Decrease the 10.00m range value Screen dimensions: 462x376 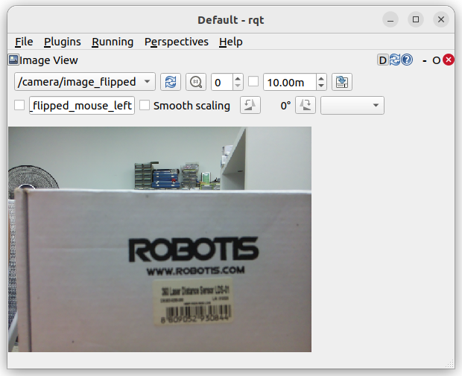[x=321, y=86]
